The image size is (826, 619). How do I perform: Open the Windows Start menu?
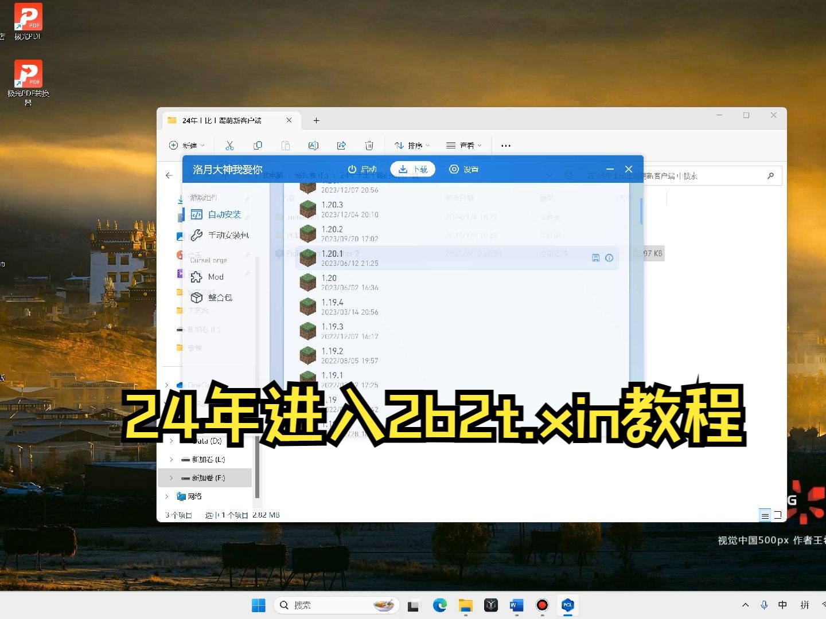pos(259,605)
